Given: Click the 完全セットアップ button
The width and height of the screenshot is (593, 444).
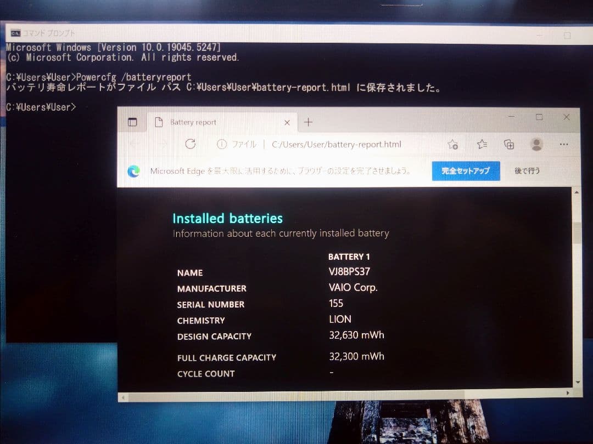Looking at the screenshot, I should click(466, 171).
